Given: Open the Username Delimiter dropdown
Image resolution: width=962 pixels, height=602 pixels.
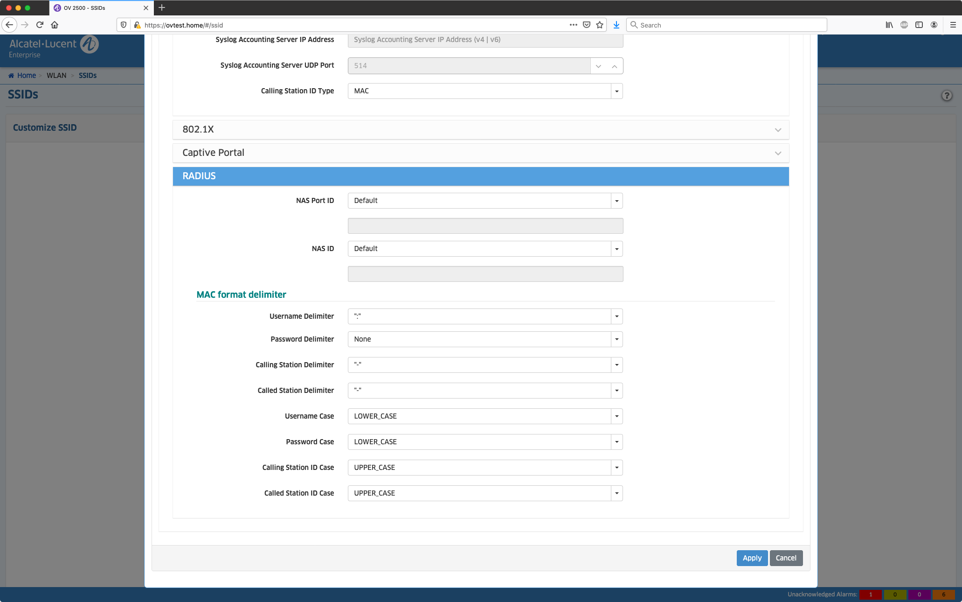Looking at the screenshot, I should click(x=485, y=316).
